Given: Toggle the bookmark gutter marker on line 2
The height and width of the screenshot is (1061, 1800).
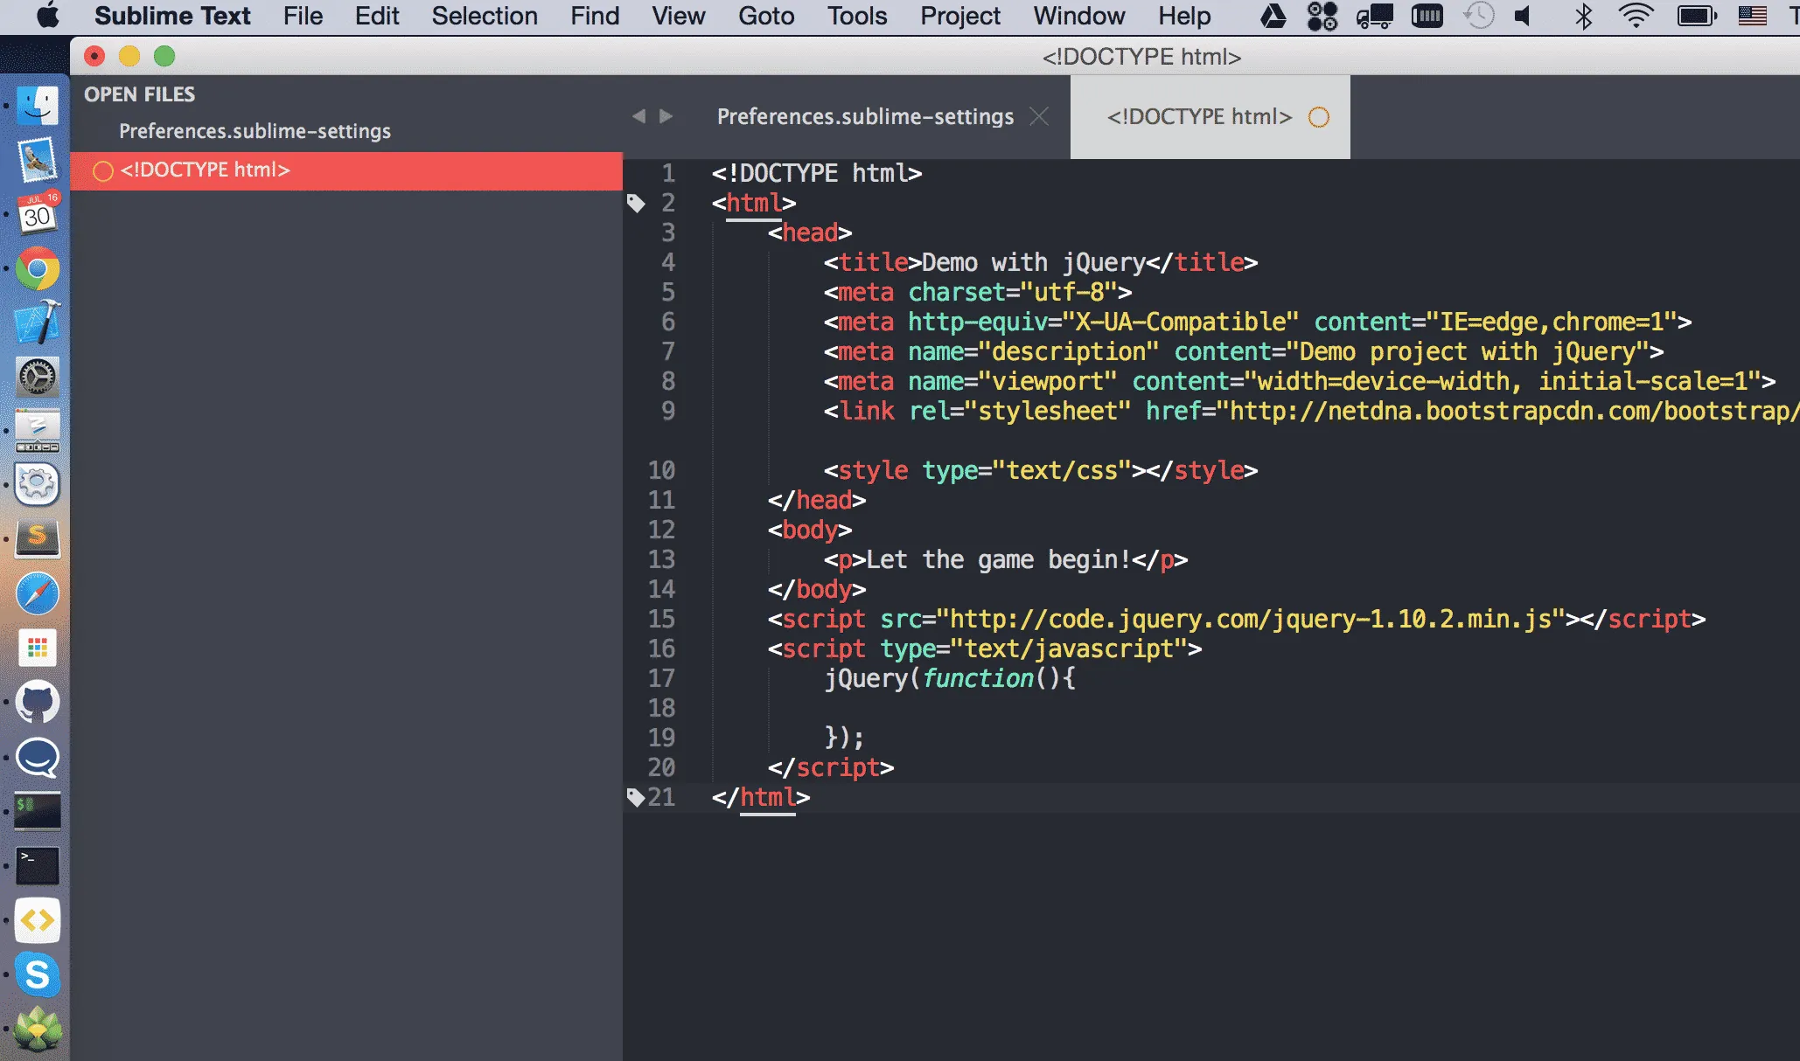Looking at the screenshot, I should point(637,203).
